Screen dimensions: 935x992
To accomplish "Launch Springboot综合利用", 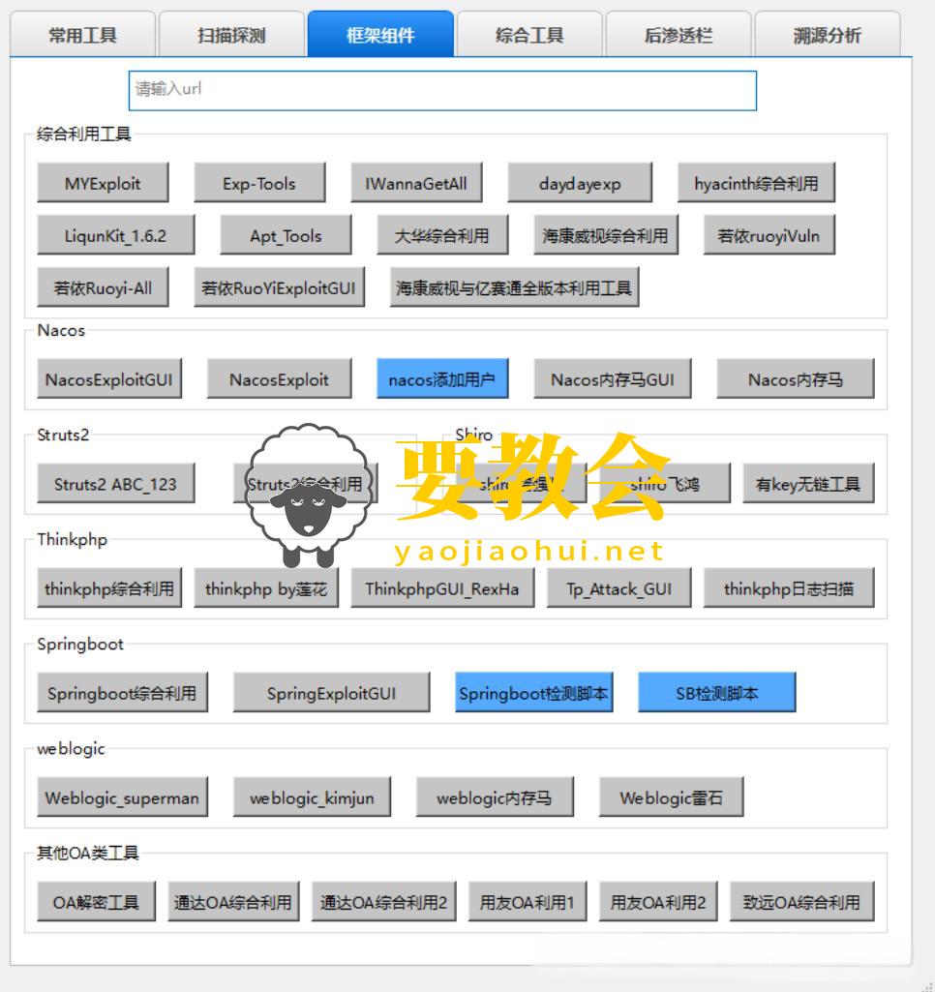I will click(x=122, y=693).
